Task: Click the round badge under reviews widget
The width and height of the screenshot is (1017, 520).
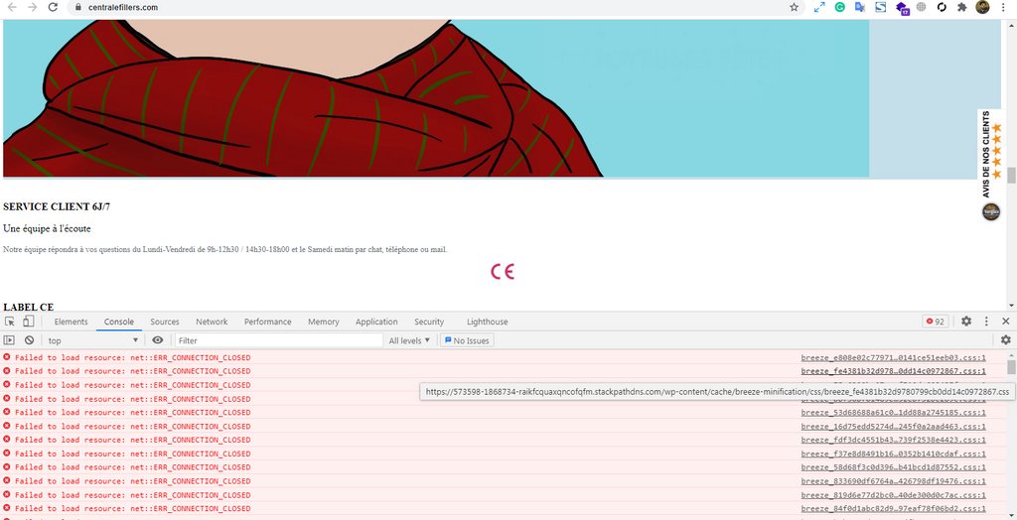Action: (990, 211)
